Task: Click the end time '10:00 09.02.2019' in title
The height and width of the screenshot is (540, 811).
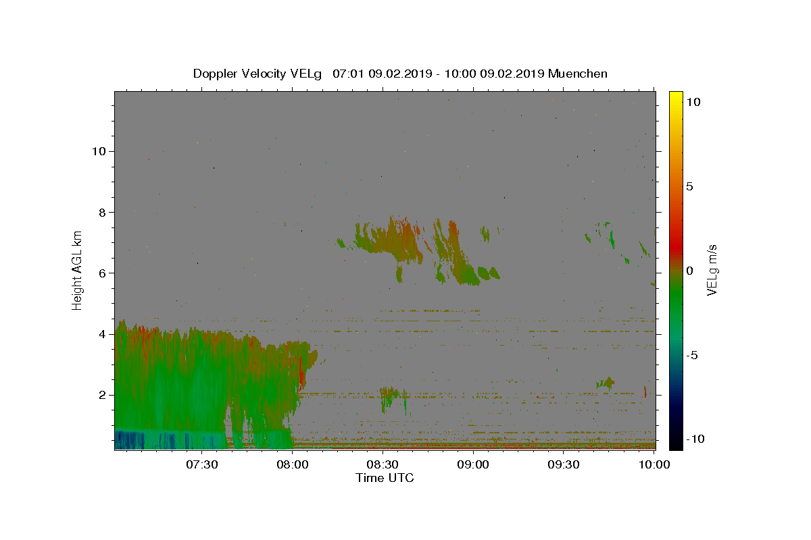Action: (495, 74)
